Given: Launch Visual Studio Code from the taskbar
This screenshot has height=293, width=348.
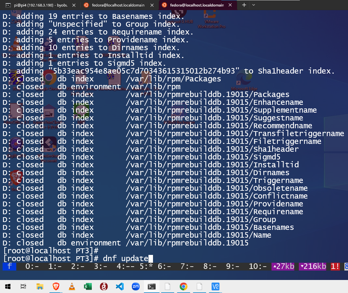Looking at the screenshot, I should 120,286.
